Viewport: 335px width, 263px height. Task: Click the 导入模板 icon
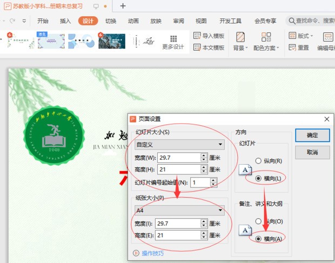point(197,36)
